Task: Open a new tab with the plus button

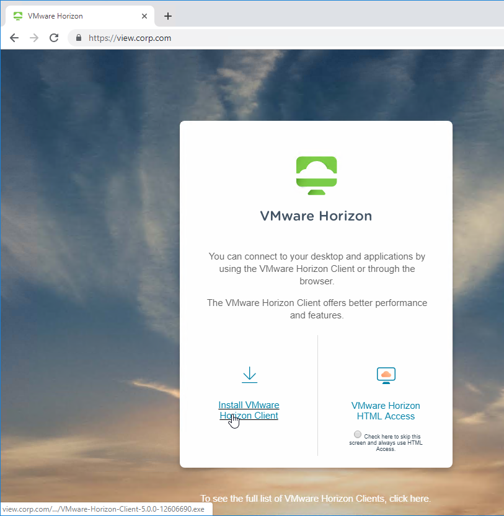Action: (x=168, y=16)
